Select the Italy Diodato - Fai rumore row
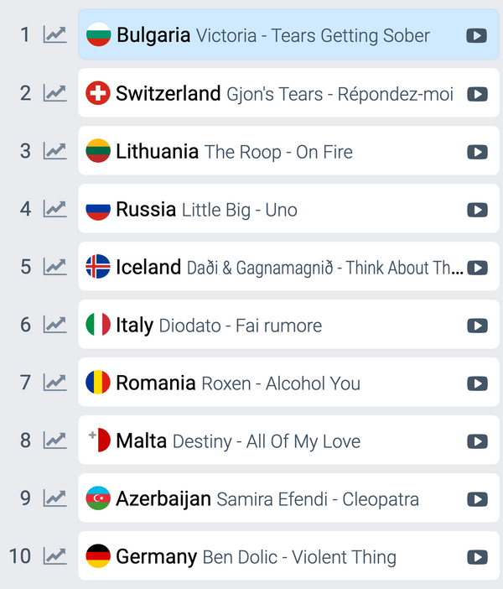The width and height of the screenshot is (503, 589). (x=288, y=324)
